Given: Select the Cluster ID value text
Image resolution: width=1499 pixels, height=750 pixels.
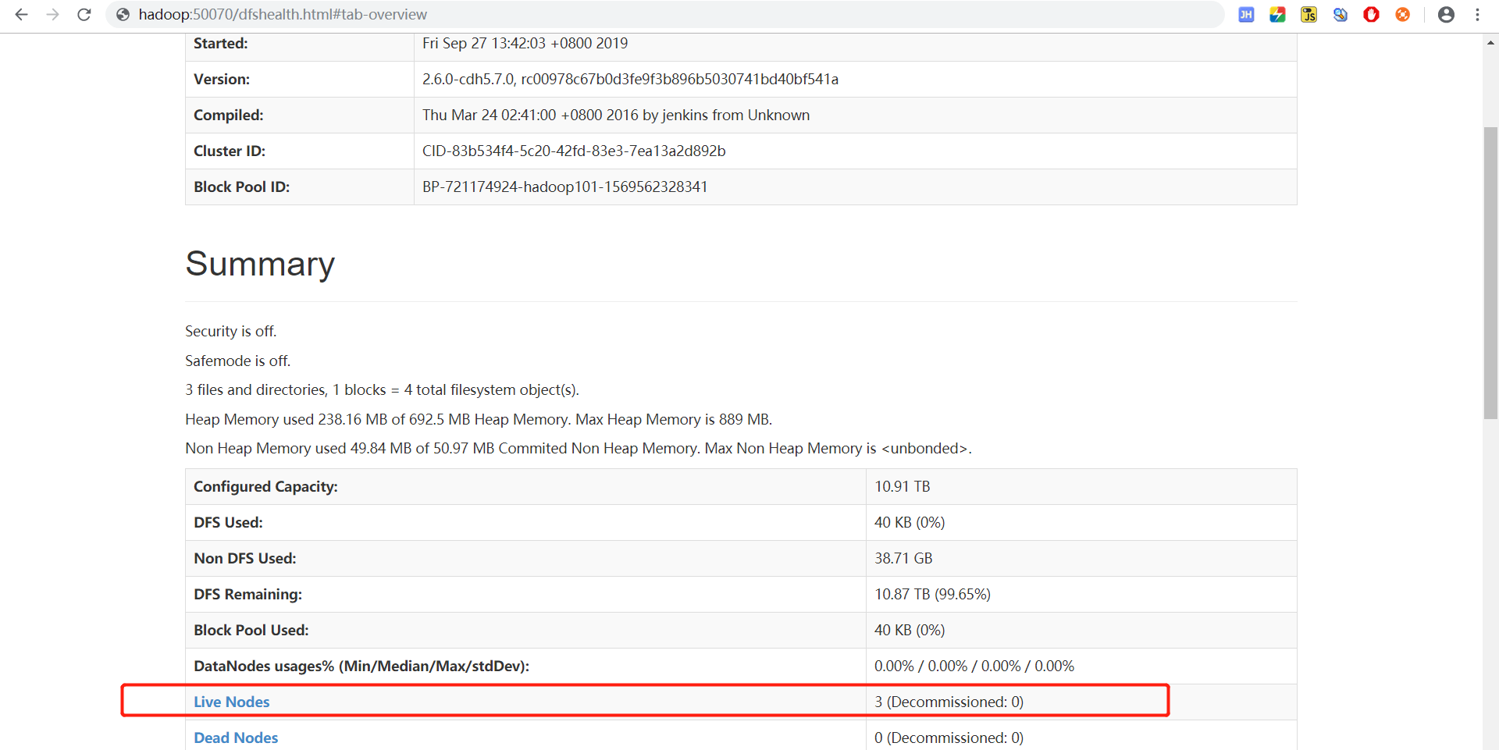Looking at the screenshot, I should pyautogui.click(x=574, y=151).
